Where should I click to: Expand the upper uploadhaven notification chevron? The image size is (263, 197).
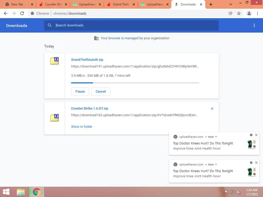click(216, 137)
